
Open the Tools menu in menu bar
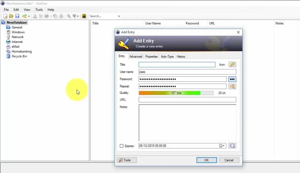pyautogui.click(x=39, y=9)
